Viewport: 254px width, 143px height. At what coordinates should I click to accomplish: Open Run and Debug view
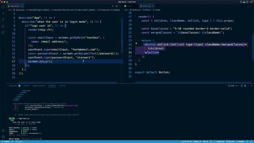(x=3, y=26)
